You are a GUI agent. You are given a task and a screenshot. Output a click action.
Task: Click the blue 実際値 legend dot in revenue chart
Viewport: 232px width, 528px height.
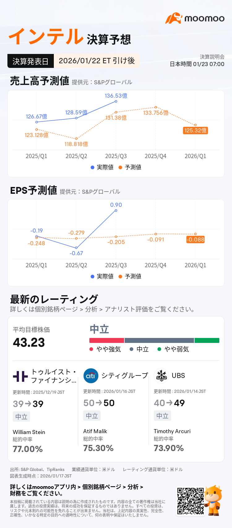92,167
